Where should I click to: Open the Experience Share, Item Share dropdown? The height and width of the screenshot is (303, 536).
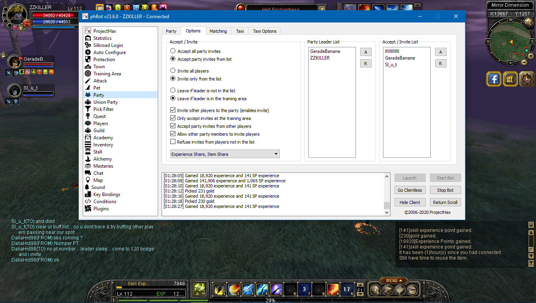(225, 154)
